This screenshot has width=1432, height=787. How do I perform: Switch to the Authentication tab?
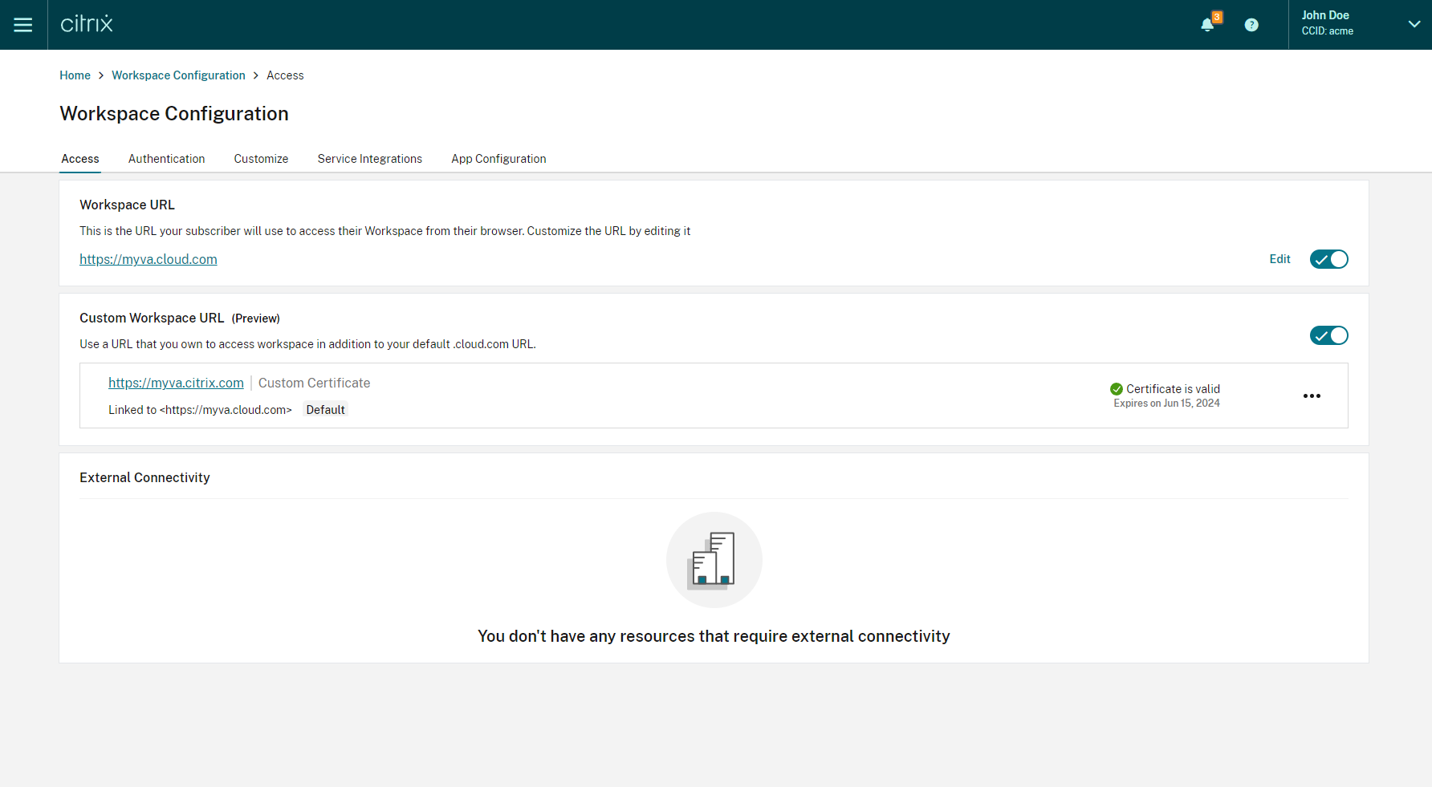tap(166, 159)
